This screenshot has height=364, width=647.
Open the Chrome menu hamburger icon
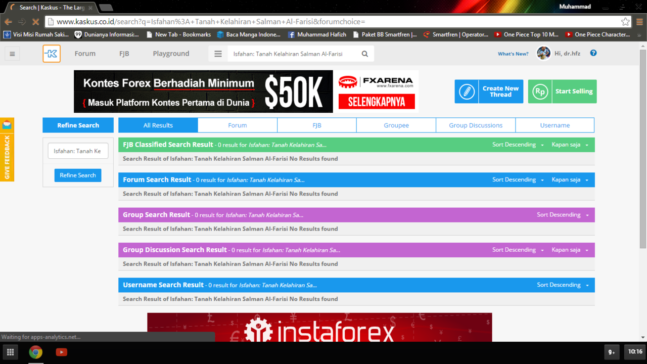[639, 22]
